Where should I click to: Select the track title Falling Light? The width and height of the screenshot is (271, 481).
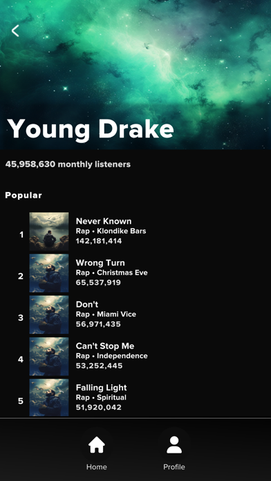pyautogui.click(x=102, y=388)
